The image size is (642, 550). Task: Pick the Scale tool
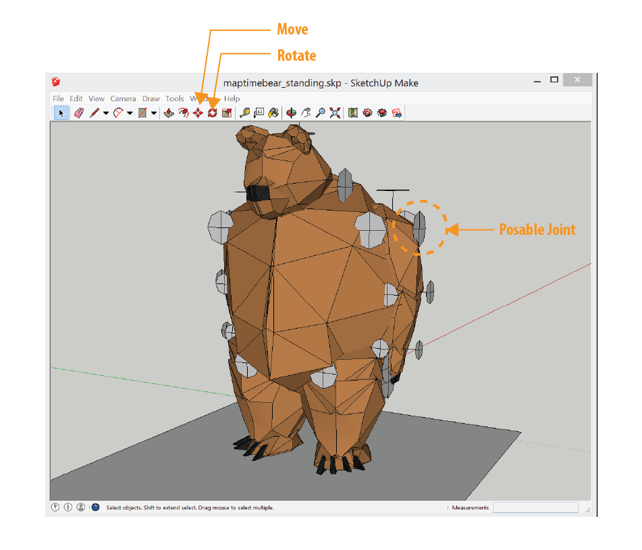[x=227, y=113]
